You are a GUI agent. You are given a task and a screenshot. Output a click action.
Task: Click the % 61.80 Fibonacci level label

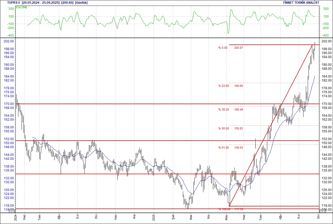224,148
